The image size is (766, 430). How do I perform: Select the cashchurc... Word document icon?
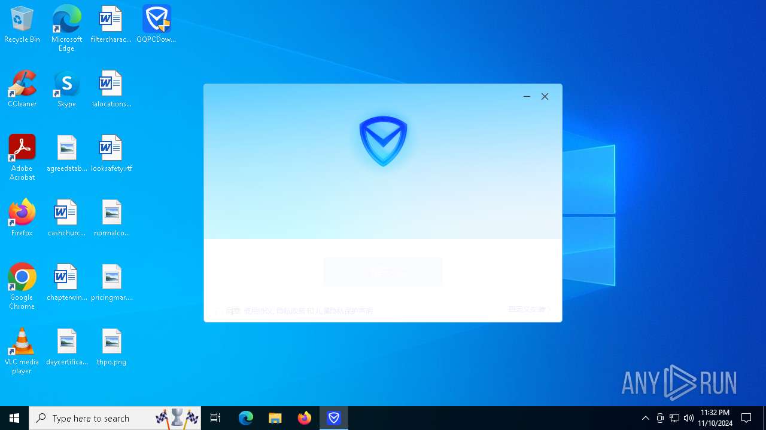click(66, 218)
